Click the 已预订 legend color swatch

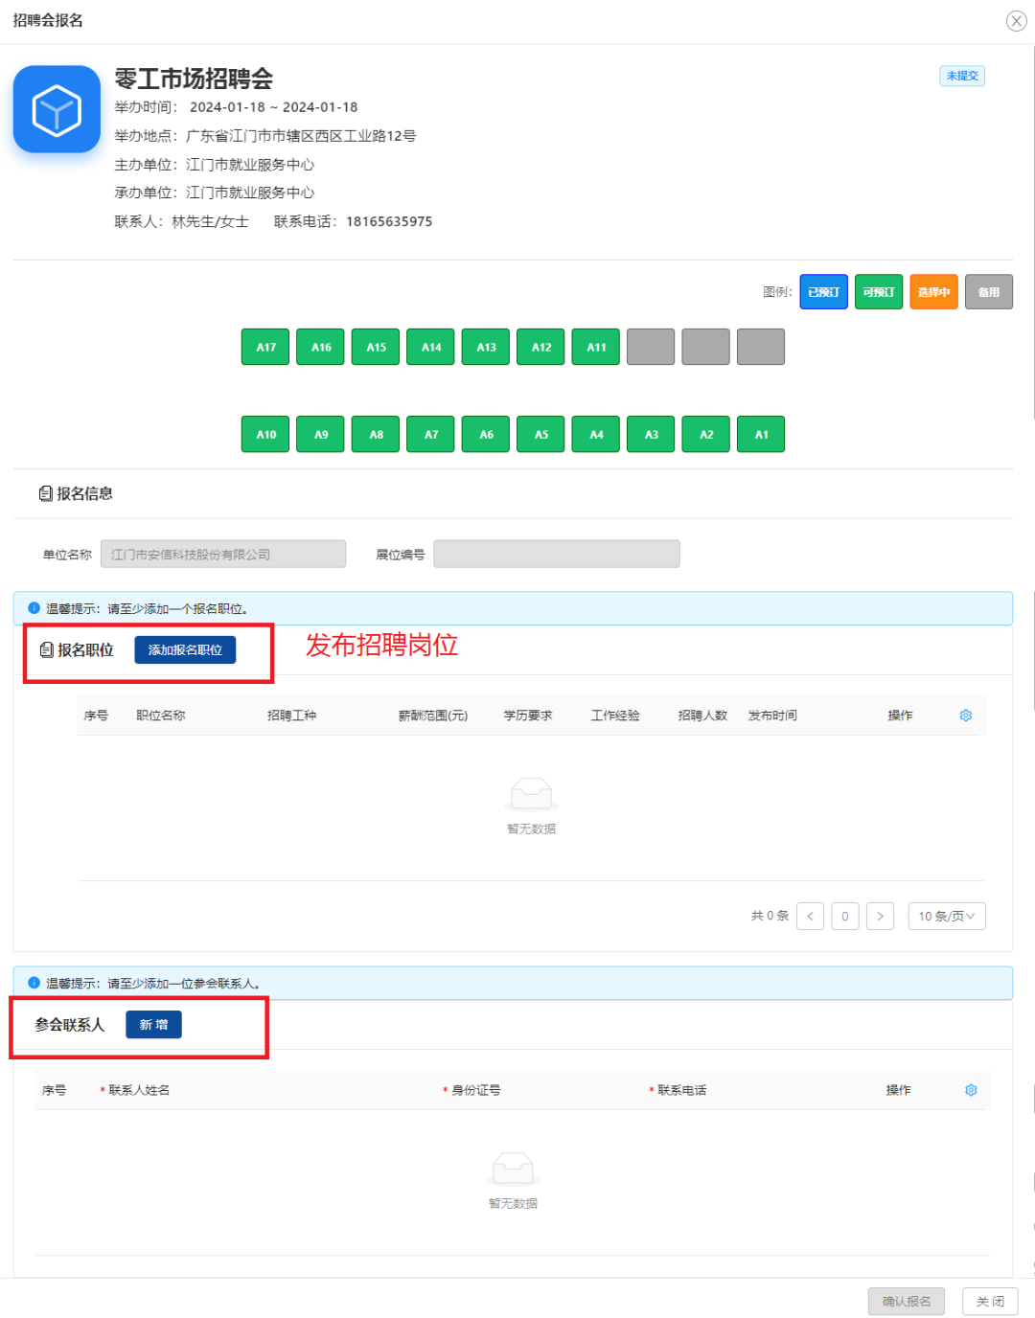pos(823,291)
